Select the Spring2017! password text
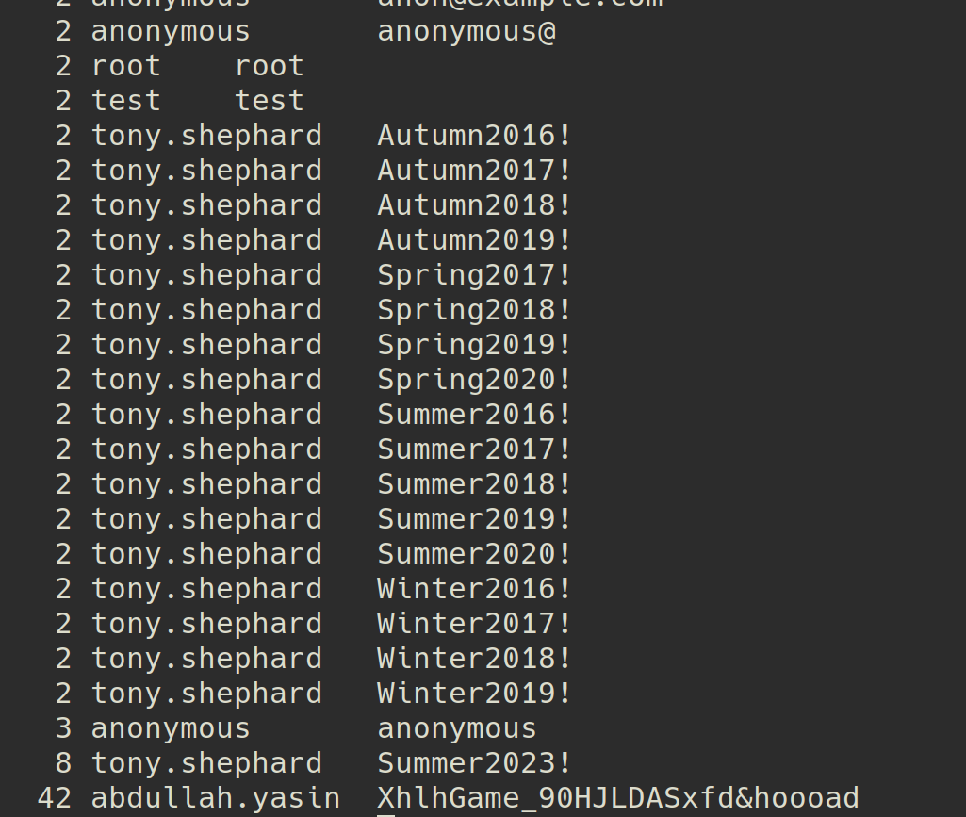Viewport: 966px width, 817px height. pyautogui.click(x=474, y=275)
